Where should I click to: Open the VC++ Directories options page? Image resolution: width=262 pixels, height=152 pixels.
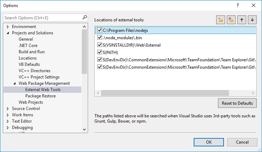(x=35, y=71)
